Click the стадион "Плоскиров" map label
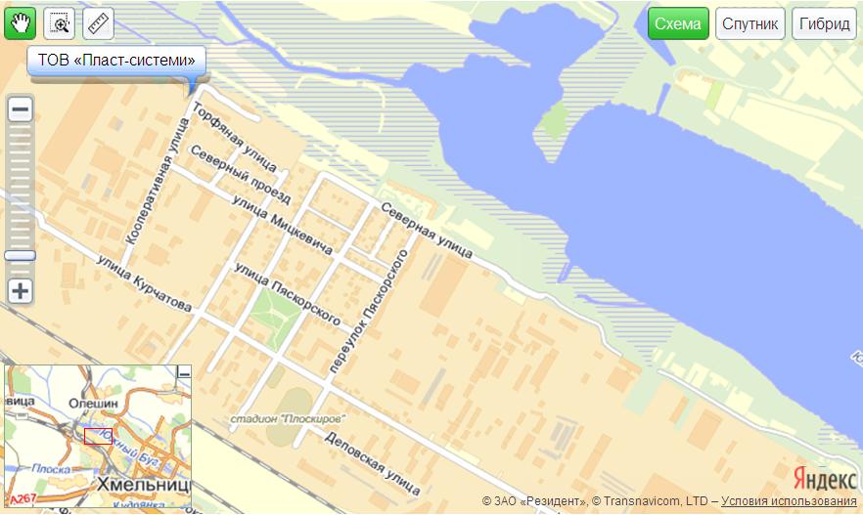This screenshot has width=863, height=515. (288, 419)
